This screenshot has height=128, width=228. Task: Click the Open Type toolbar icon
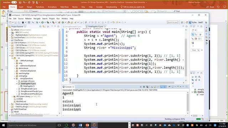pyautogui.click(x=68, y=22)
